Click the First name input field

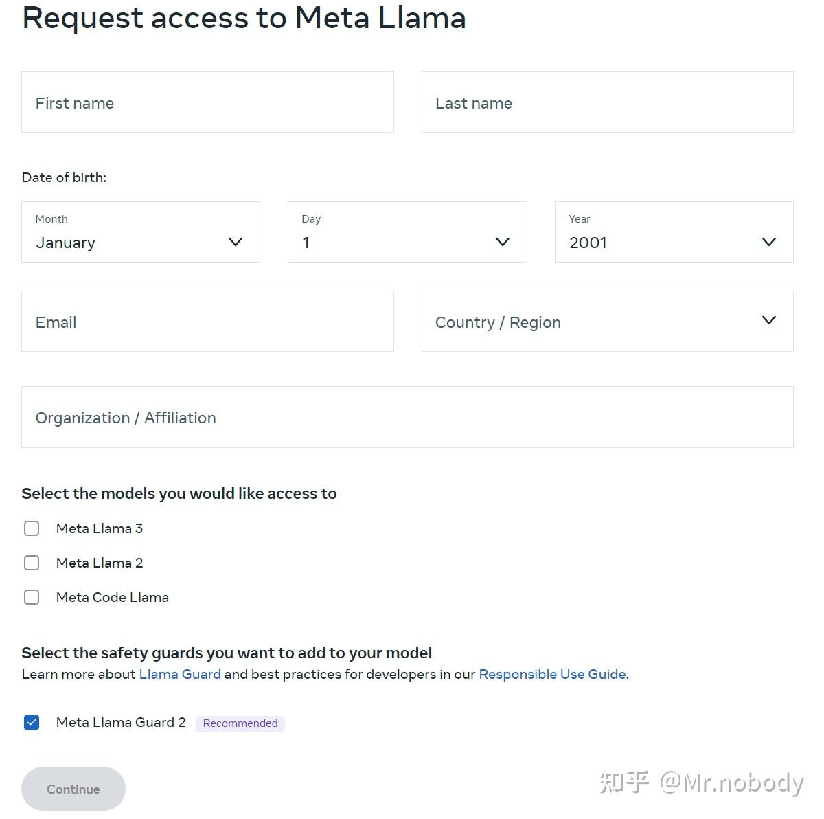207,102
